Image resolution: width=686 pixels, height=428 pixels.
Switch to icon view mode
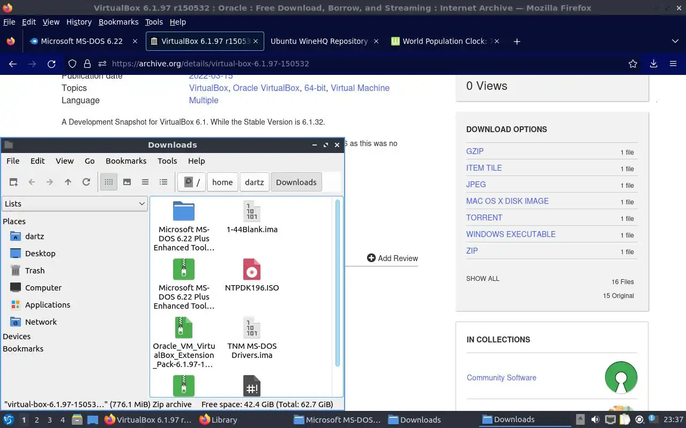[109, 182]
